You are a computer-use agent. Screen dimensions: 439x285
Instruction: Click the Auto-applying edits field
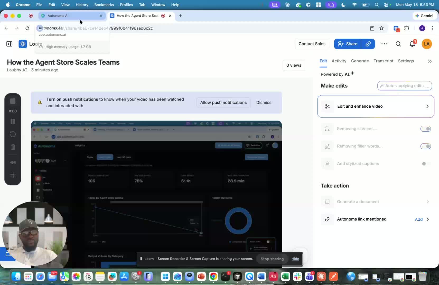405,86
